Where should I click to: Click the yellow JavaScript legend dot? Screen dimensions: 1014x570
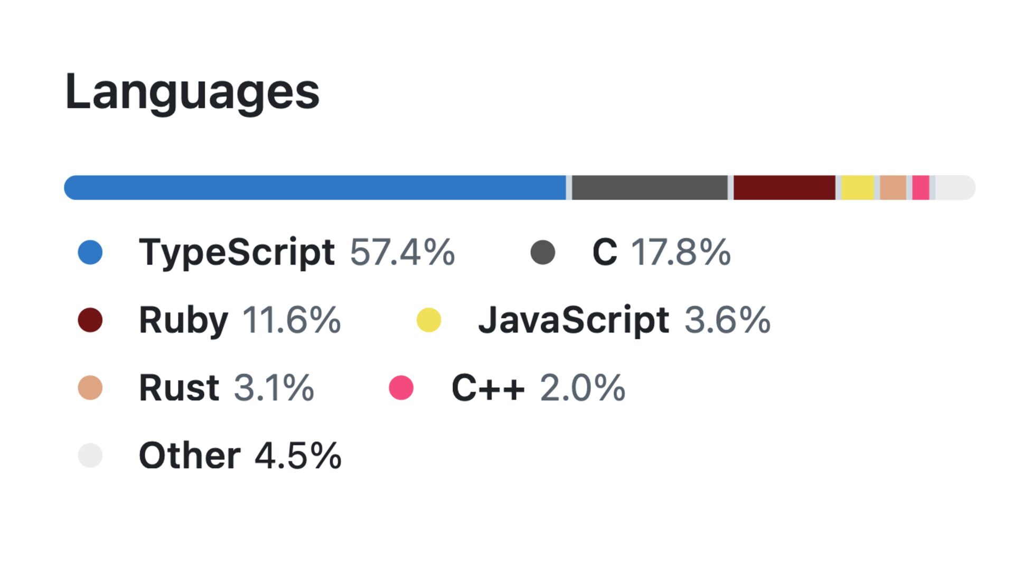click(x=429, y=320)
